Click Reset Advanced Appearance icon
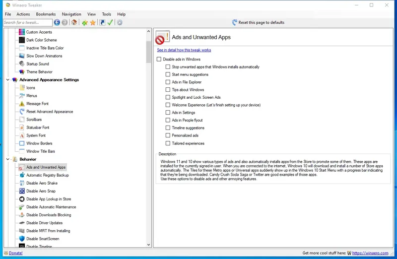Image resolution: width=397 pixels, height=259 pixels. 22,112
